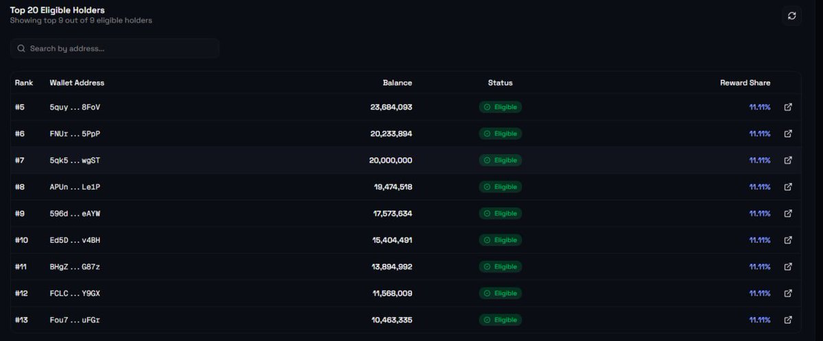
Task: Click rank label #10
Action: (x=22, y=240)
